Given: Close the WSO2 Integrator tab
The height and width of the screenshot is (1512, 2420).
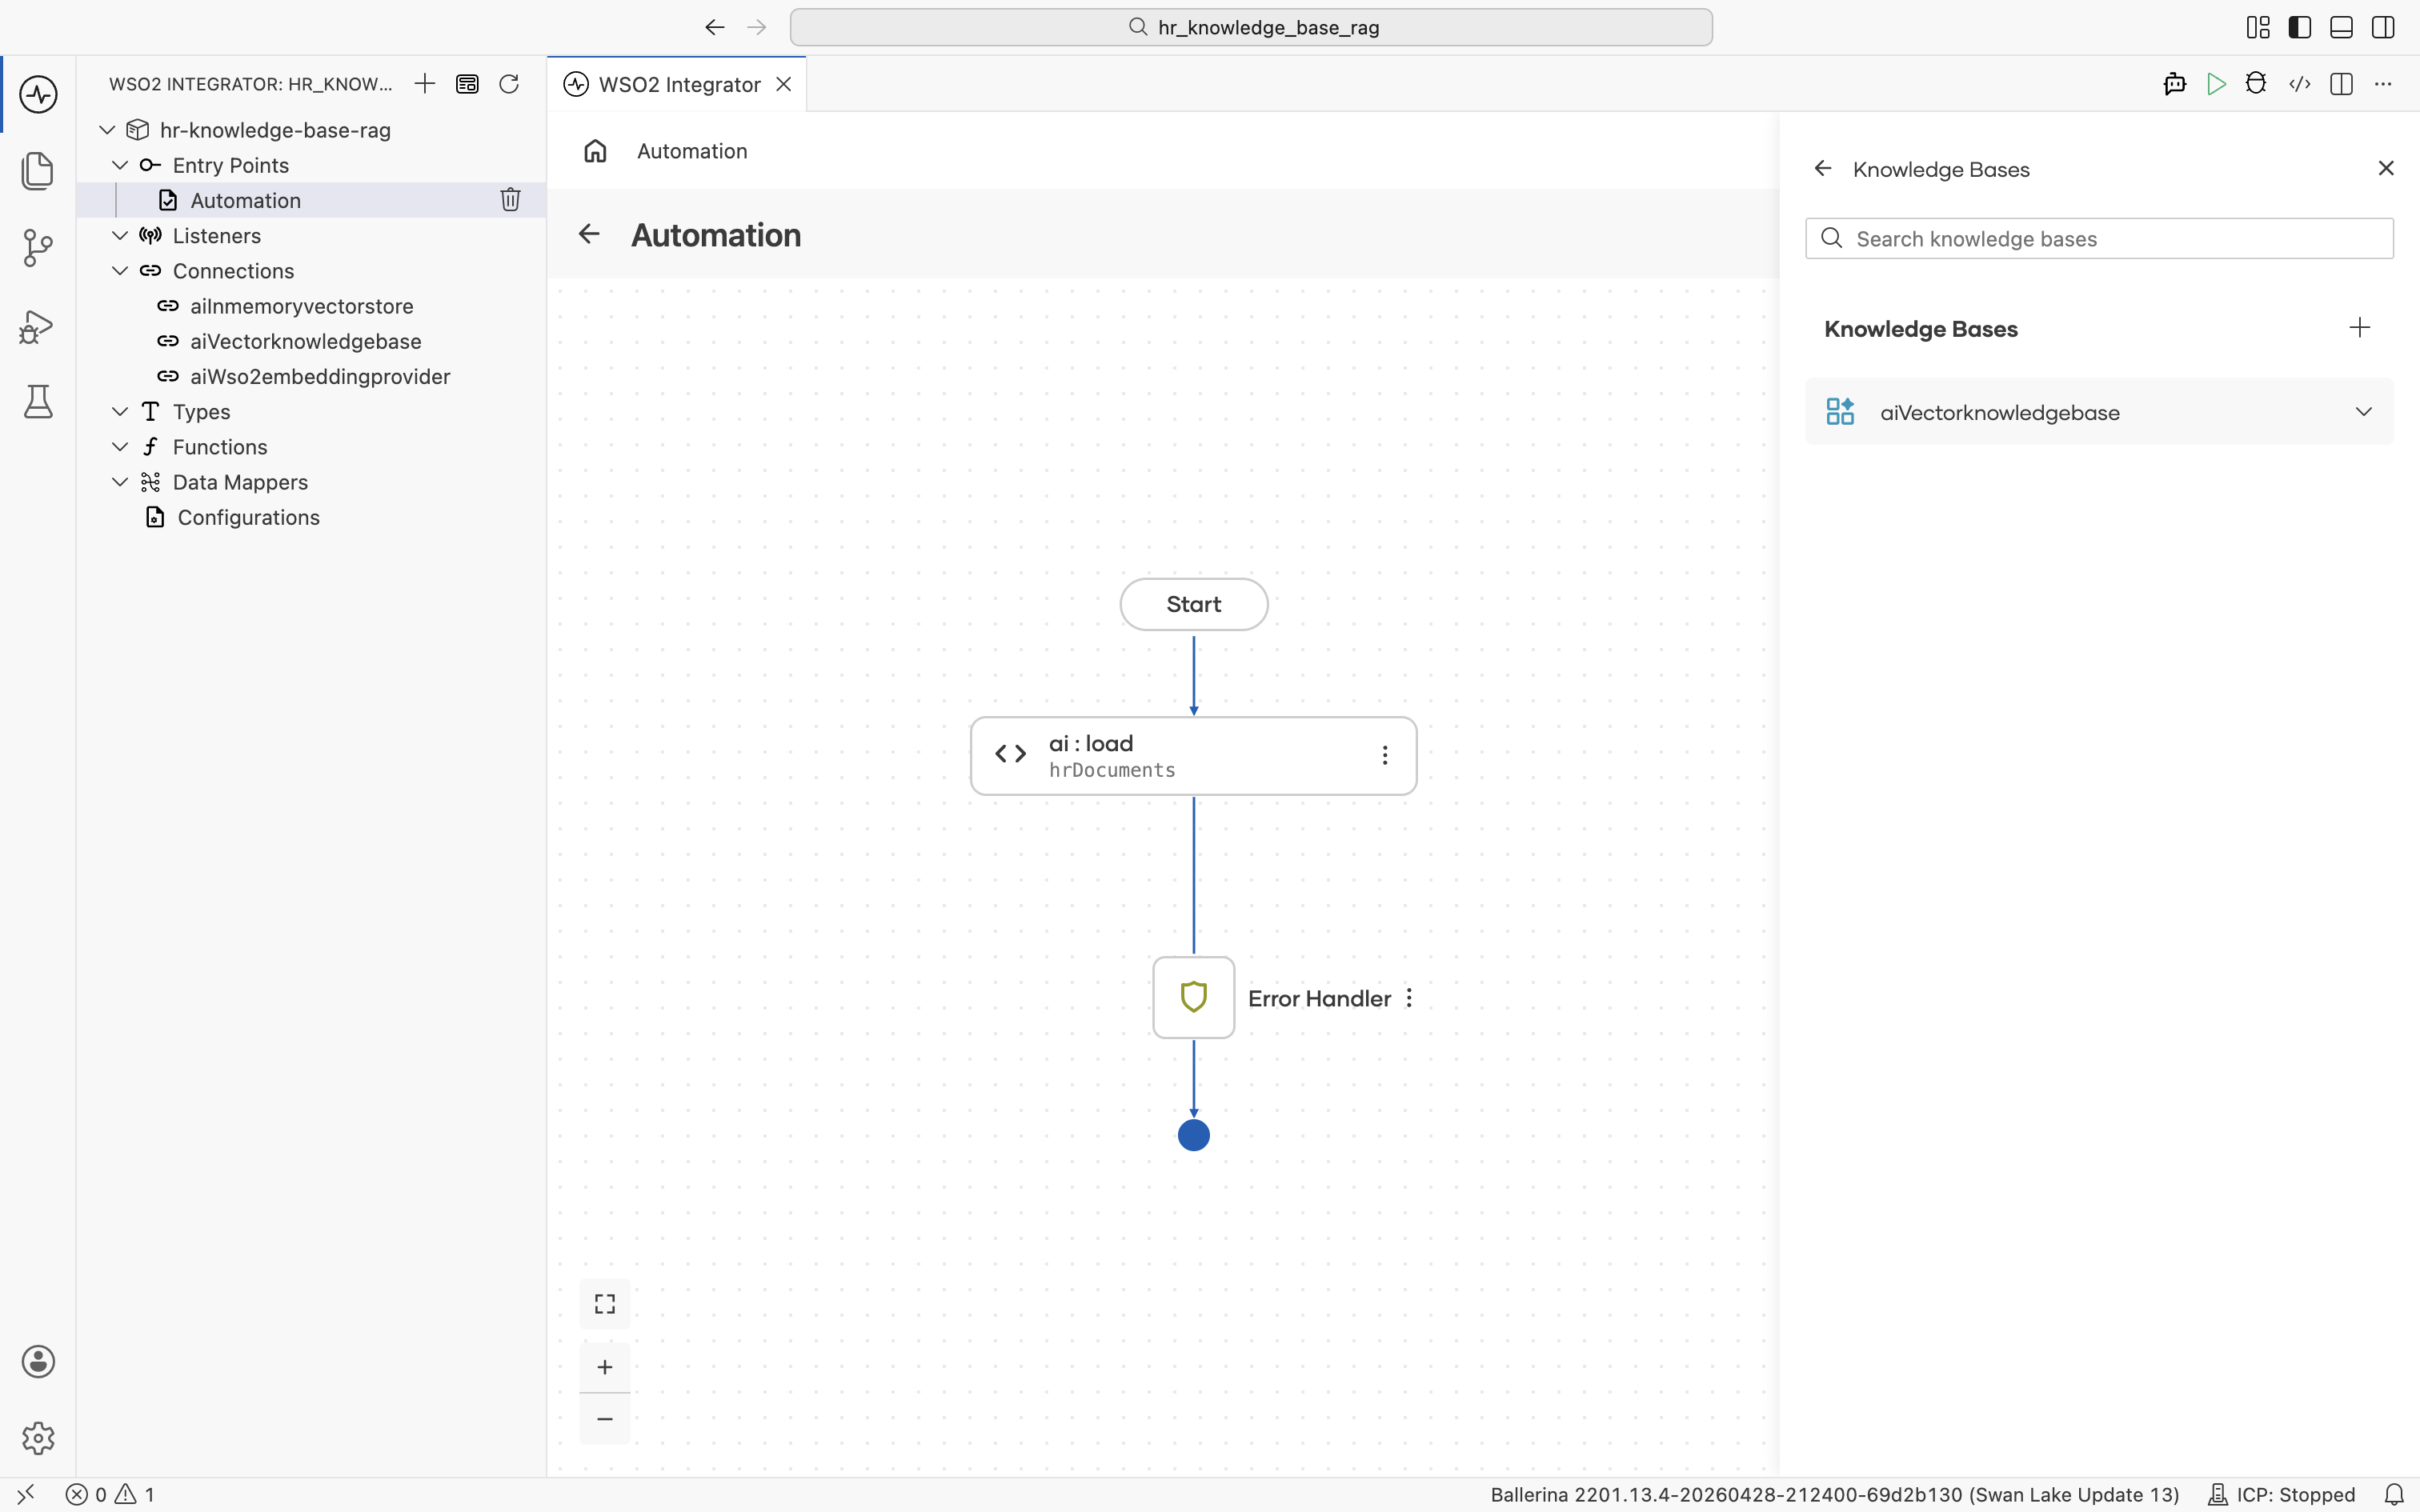Looking at the screenshot, I should tap(784, 84).
